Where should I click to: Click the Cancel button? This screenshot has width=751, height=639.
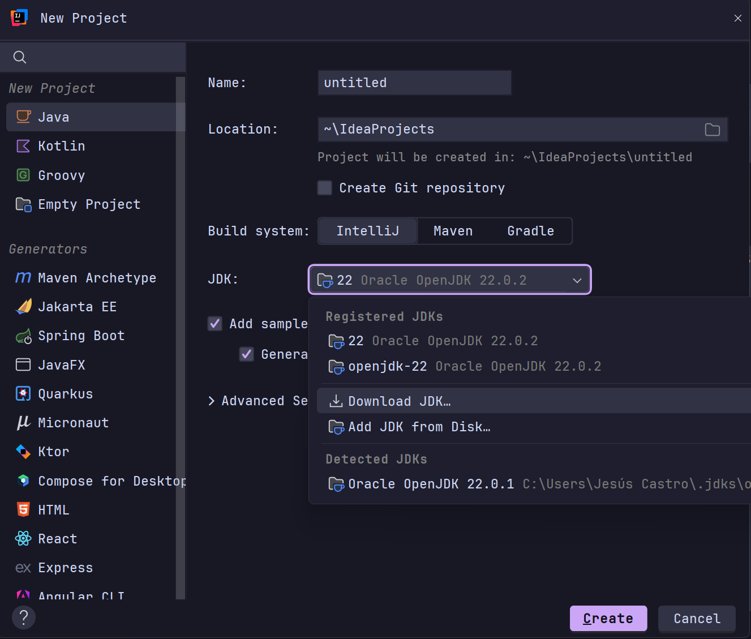(697, 618)
